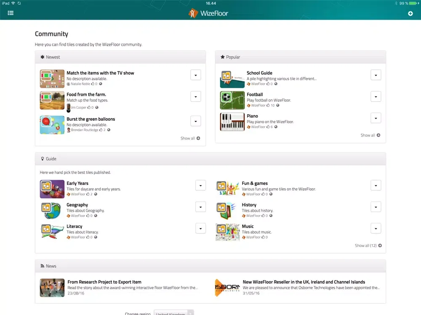Expand the Early Years dropdown

click(x=200, y=186)
